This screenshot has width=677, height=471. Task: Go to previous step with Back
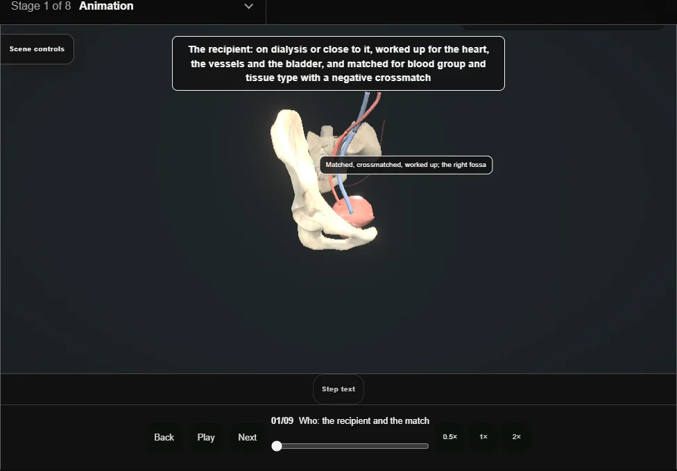coord(164,437)
